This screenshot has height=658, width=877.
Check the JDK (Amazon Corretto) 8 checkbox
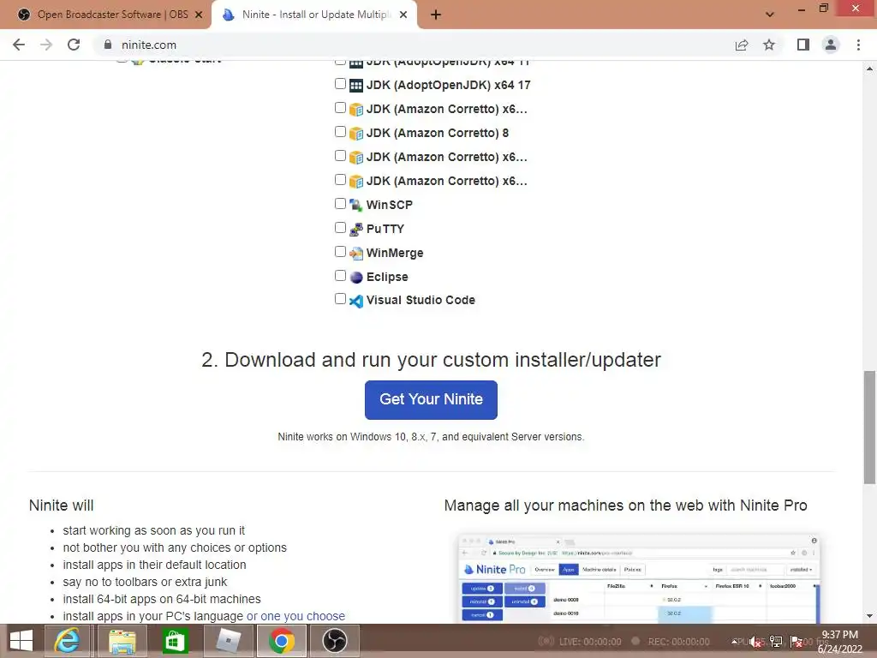340,131
